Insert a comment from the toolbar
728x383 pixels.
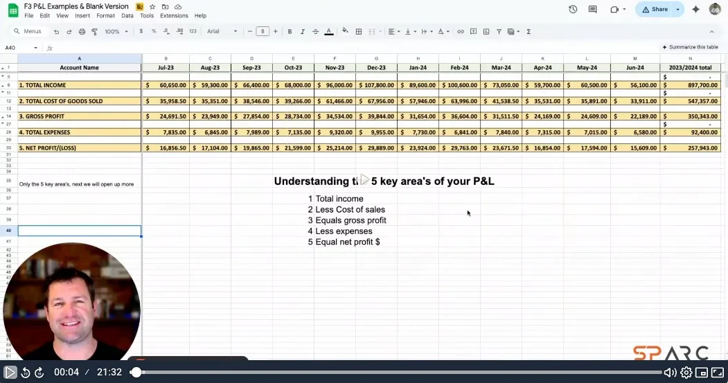(473, 32)
